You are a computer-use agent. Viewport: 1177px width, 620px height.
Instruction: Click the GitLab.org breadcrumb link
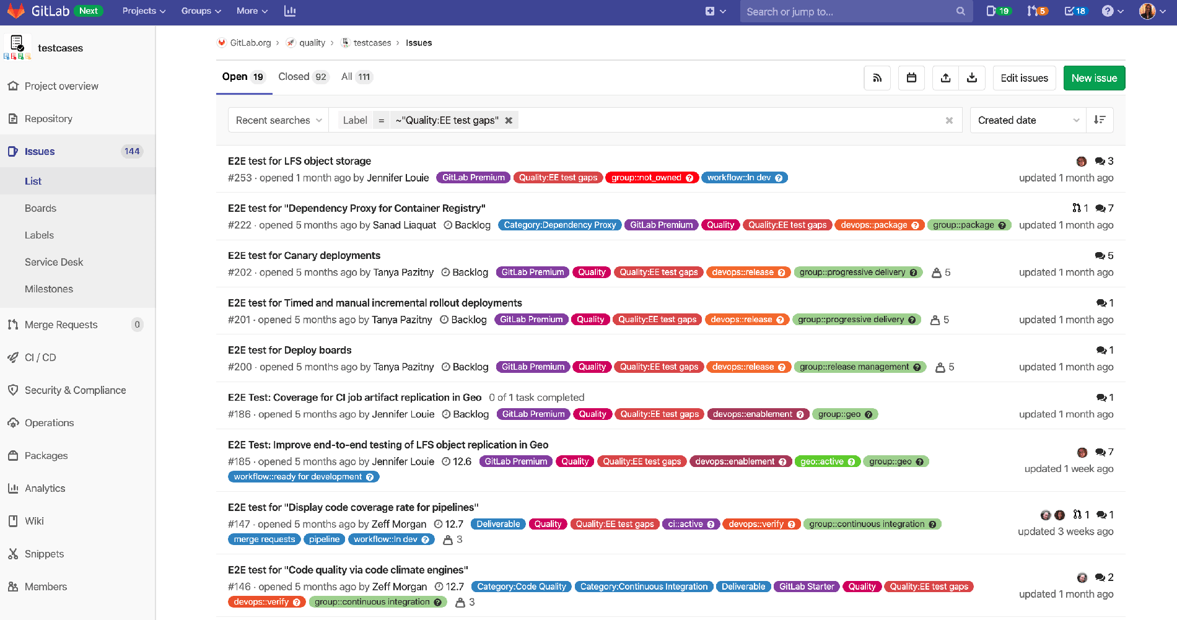[250, 43]
